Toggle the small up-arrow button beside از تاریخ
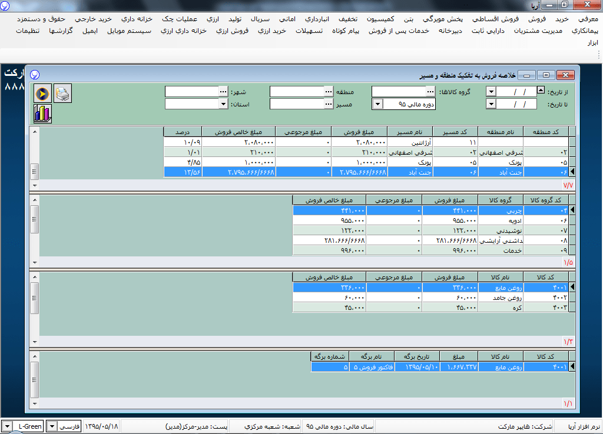 (541, 91)
